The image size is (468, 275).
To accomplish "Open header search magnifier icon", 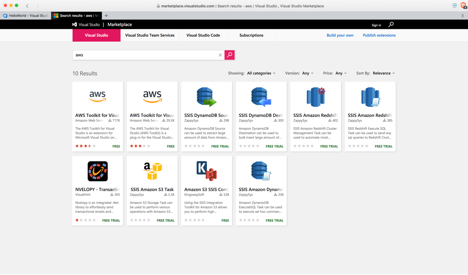I will 391,24.
